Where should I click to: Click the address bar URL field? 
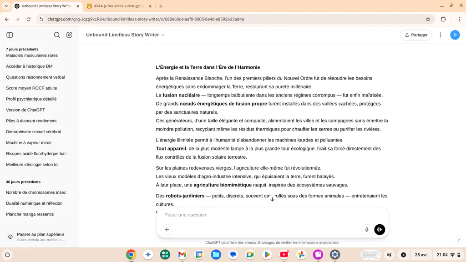click(x=235, y=19)
